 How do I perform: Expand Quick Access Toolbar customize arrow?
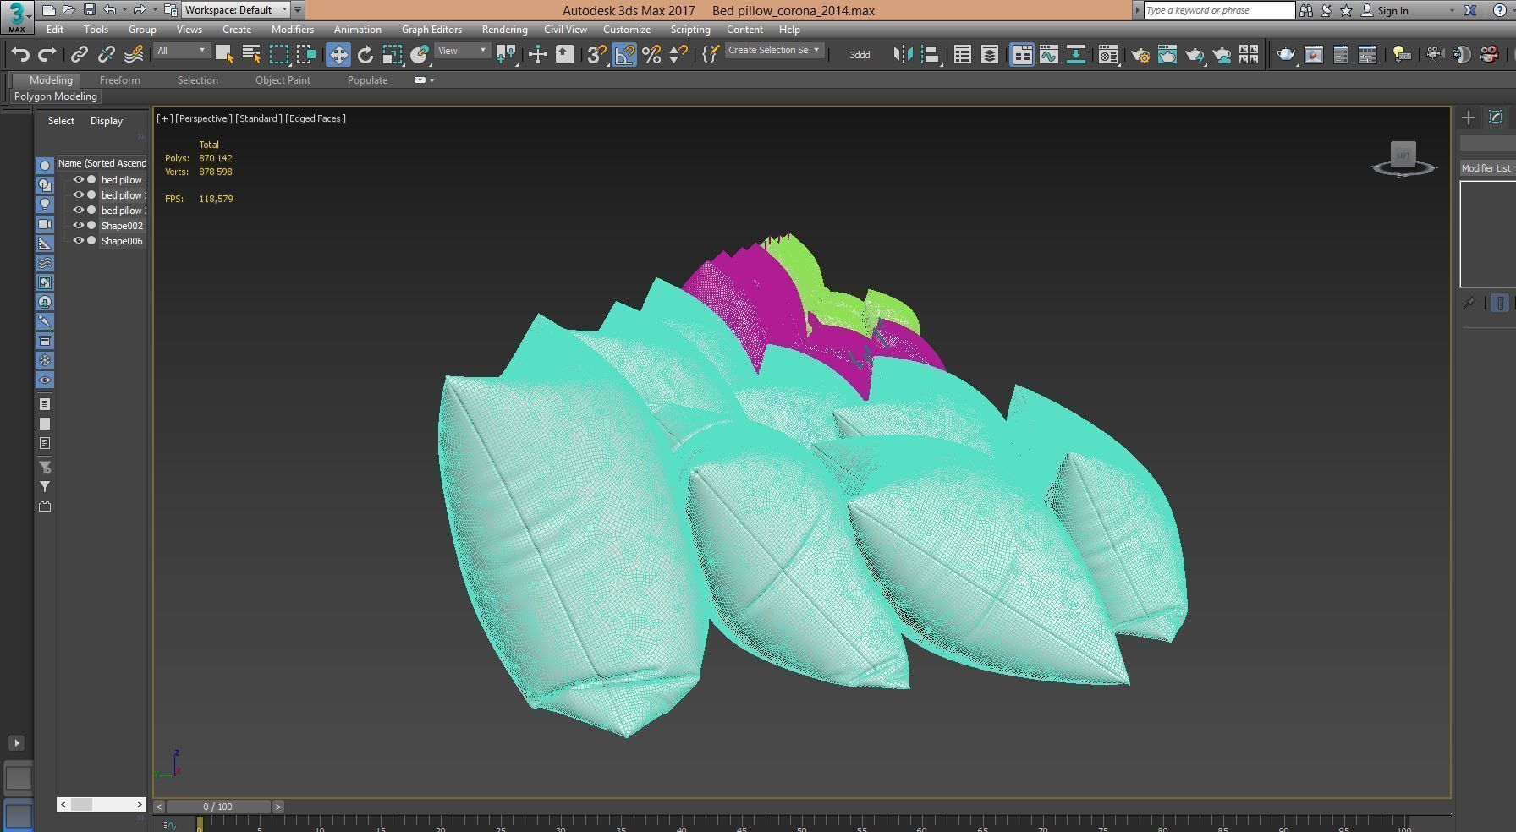298,10
